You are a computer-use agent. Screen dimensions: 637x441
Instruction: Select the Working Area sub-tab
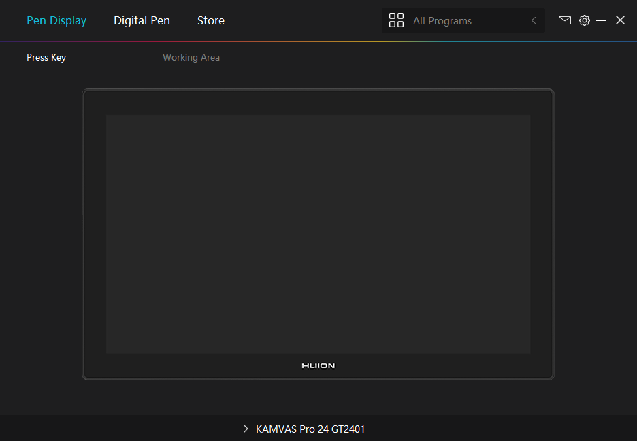pyautogui.click(x=191, y=57)
